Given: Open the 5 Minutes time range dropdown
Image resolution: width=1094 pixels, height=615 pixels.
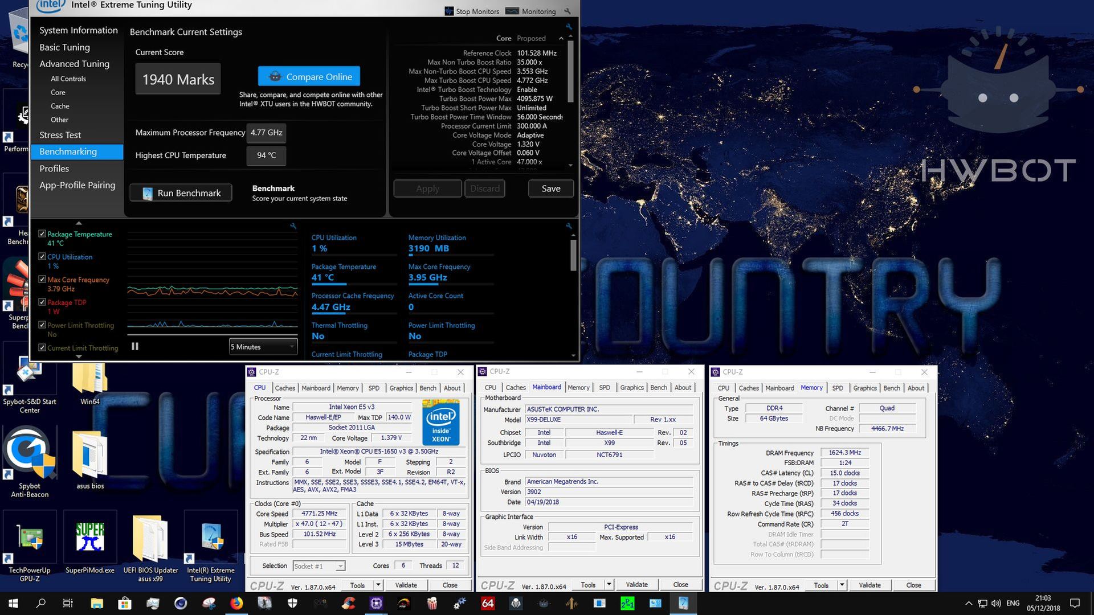Looking at the screenshot, I should point(263,346).
